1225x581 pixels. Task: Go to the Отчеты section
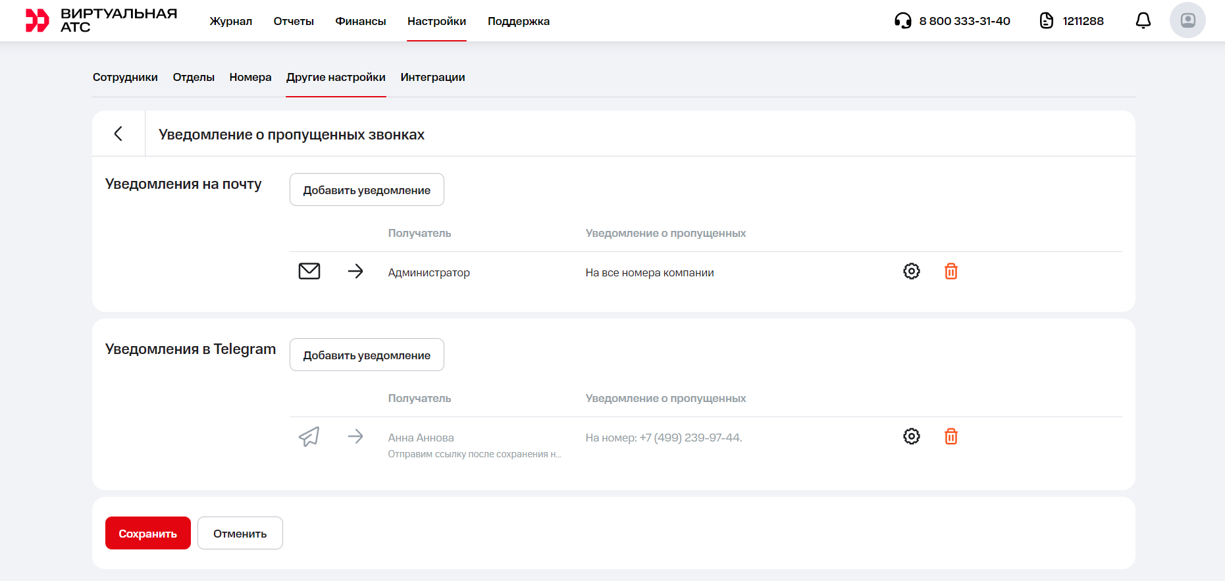click(294, 21)
